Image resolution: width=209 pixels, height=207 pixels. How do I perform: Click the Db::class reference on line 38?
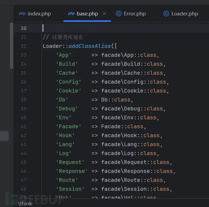[x=115, y=100]
